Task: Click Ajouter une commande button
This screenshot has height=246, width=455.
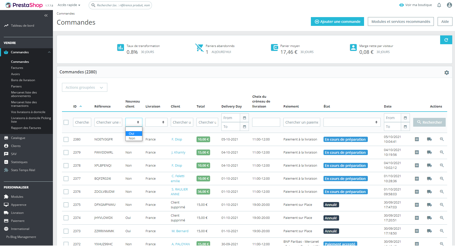Action: pyautogui.click(x=337, y=22)
